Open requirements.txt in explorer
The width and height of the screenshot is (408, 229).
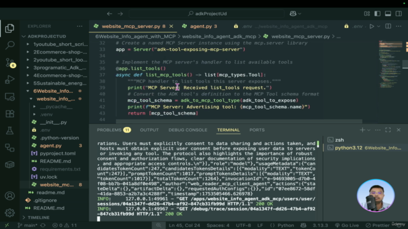pos(60,169)
